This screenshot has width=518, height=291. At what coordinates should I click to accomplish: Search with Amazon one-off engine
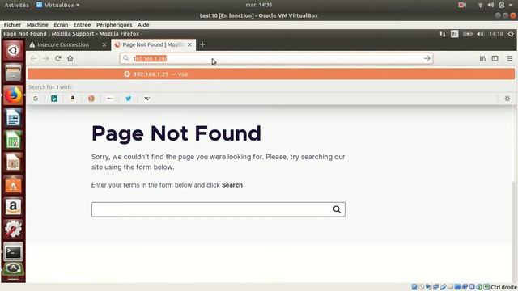[73, 99]
